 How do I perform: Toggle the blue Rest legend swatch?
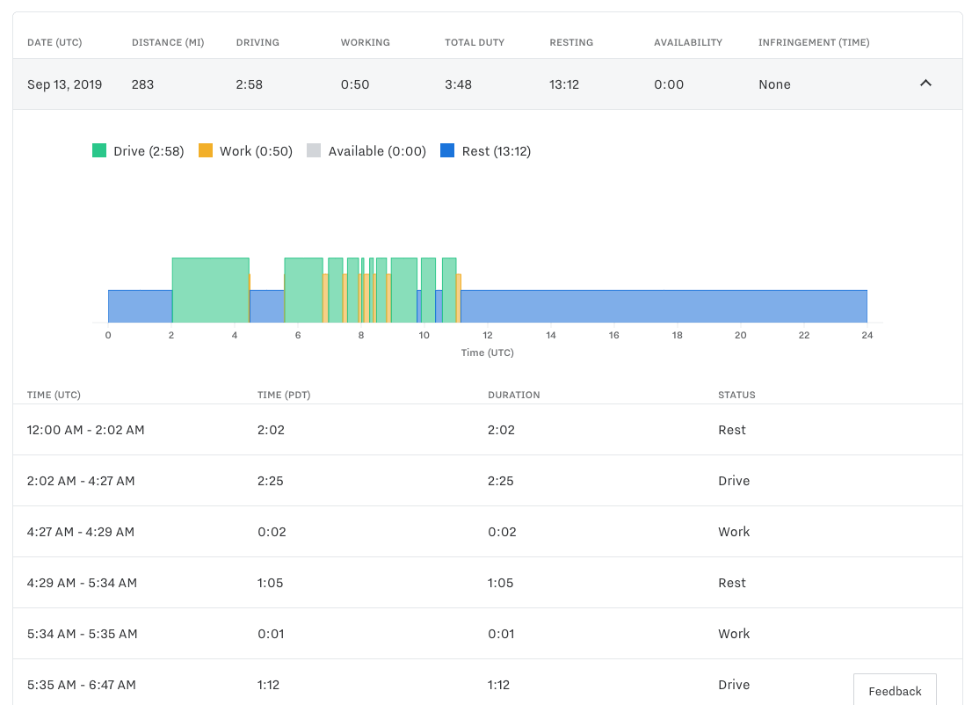coord(447,151)
